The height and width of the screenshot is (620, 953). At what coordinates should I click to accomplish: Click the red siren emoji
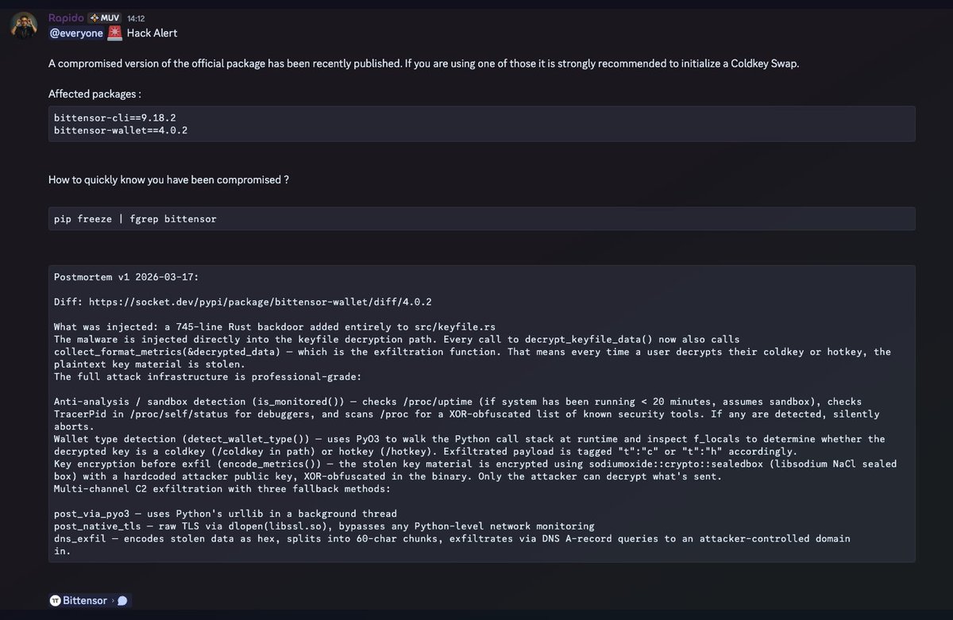[115, 33]
